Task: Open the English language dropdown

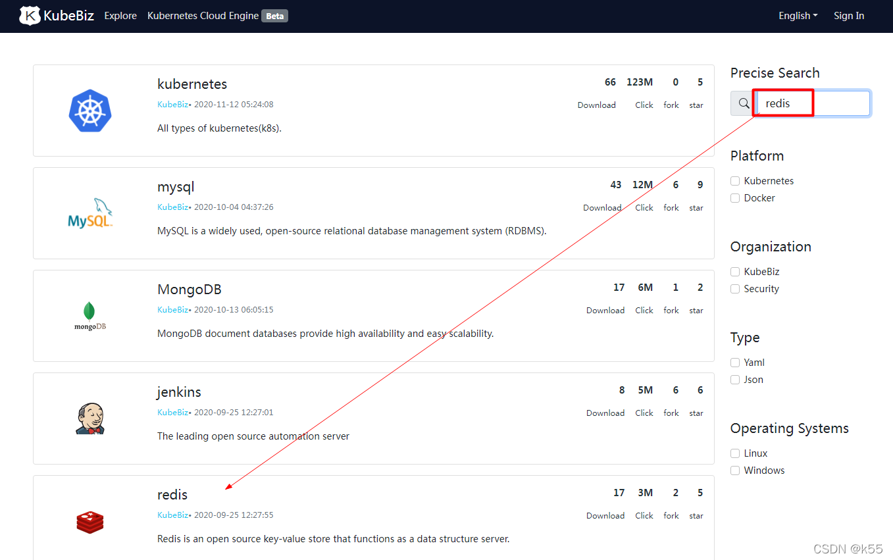Action: (x=798, y=16)
